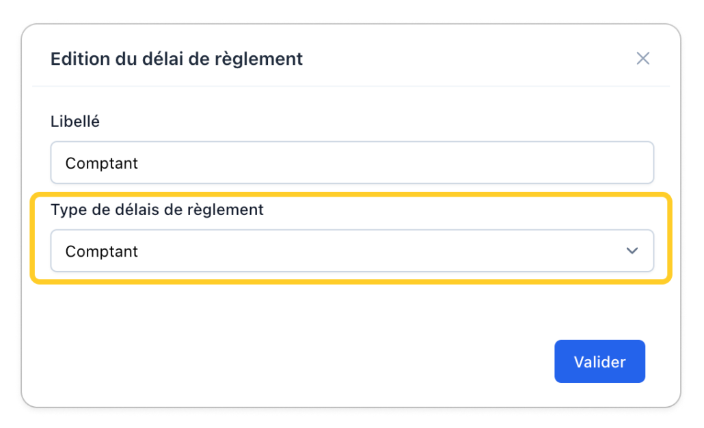Click the selected Comptant dropdown value
704x428 pixels.
[x=102, y=251]
